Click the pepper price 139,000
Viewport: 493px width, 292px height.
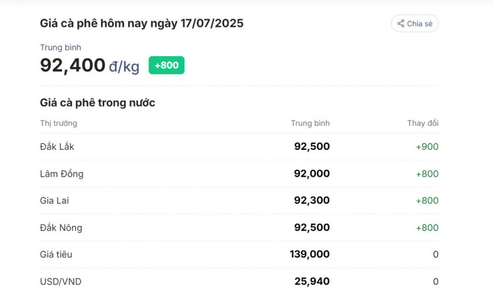(x=310, y=254)
